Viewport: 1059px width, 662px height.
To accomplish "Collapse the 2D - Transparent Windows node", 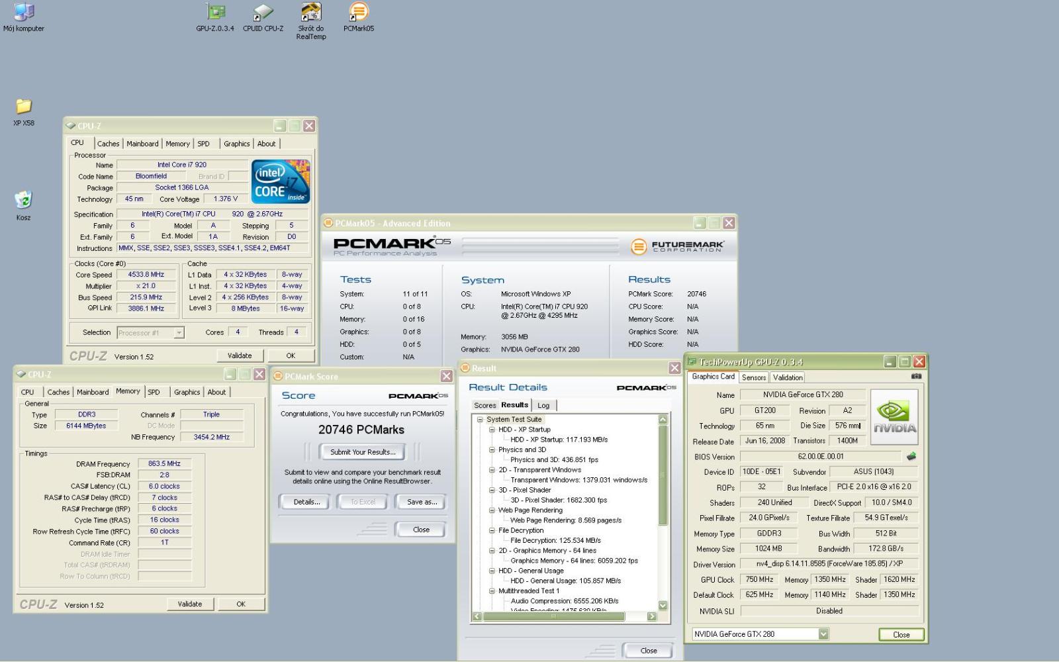I will pos(492,470).
